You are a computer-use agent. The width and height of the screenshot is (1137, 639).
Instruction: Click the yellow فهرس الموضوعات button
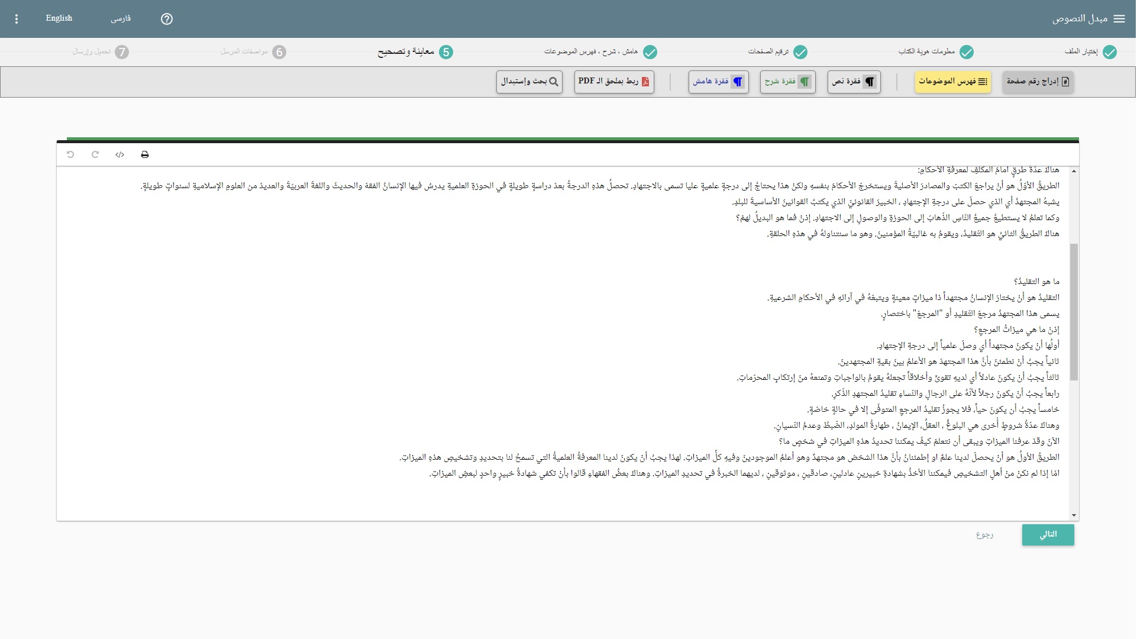pos(953,82)
